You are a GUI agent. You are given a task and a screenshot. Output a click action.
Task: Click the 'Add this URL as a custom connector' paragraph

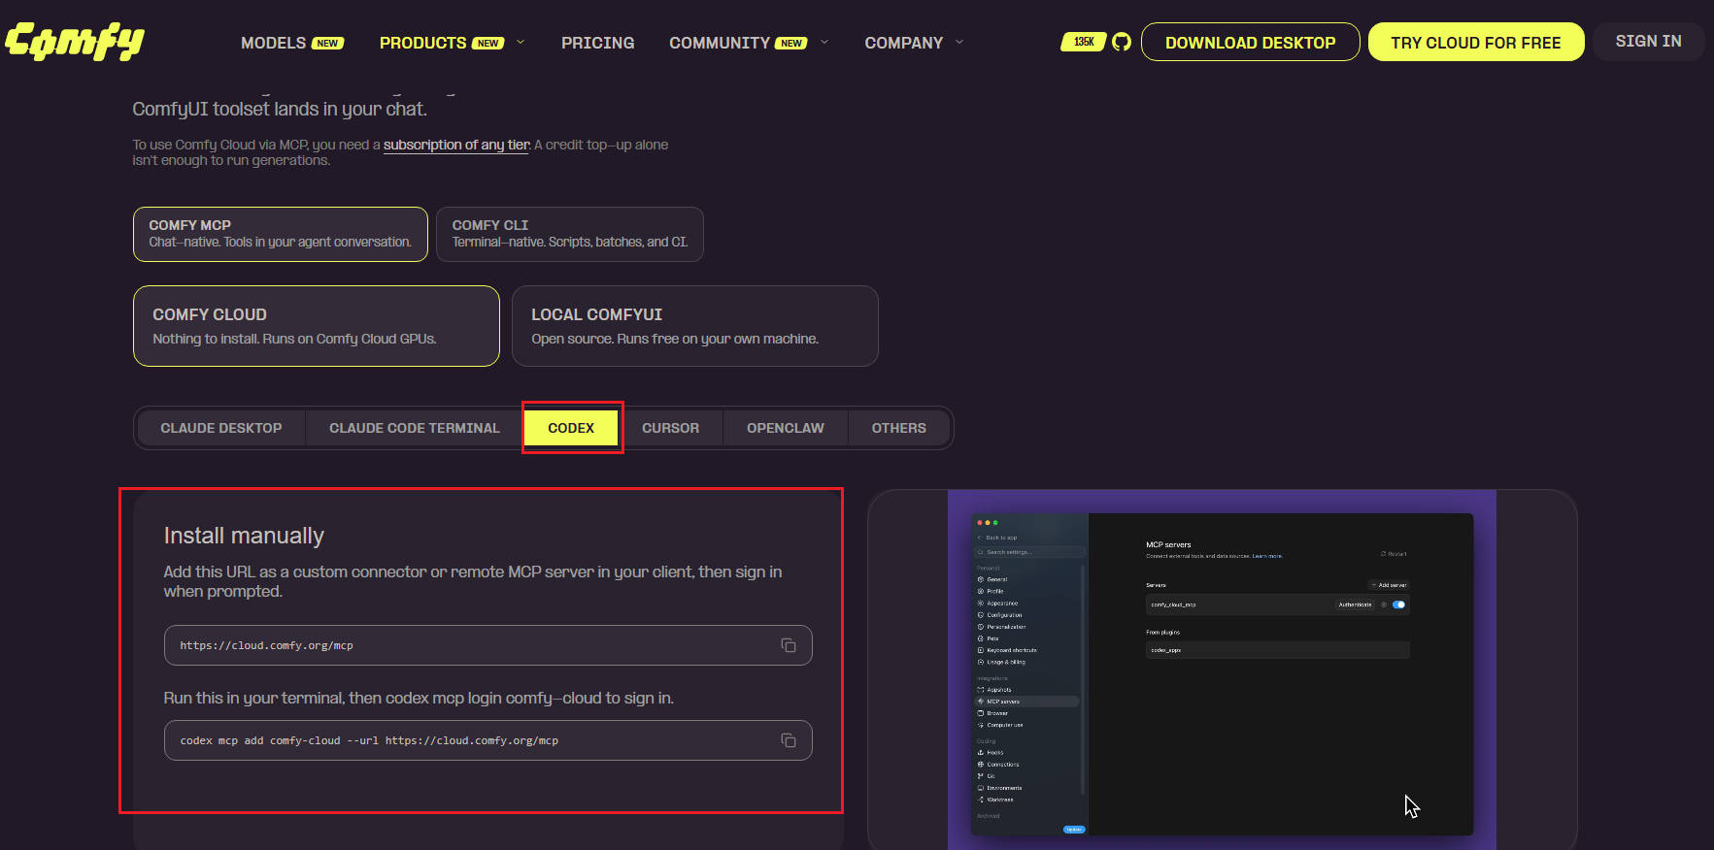pyautogui.click(x=473, y=581)
